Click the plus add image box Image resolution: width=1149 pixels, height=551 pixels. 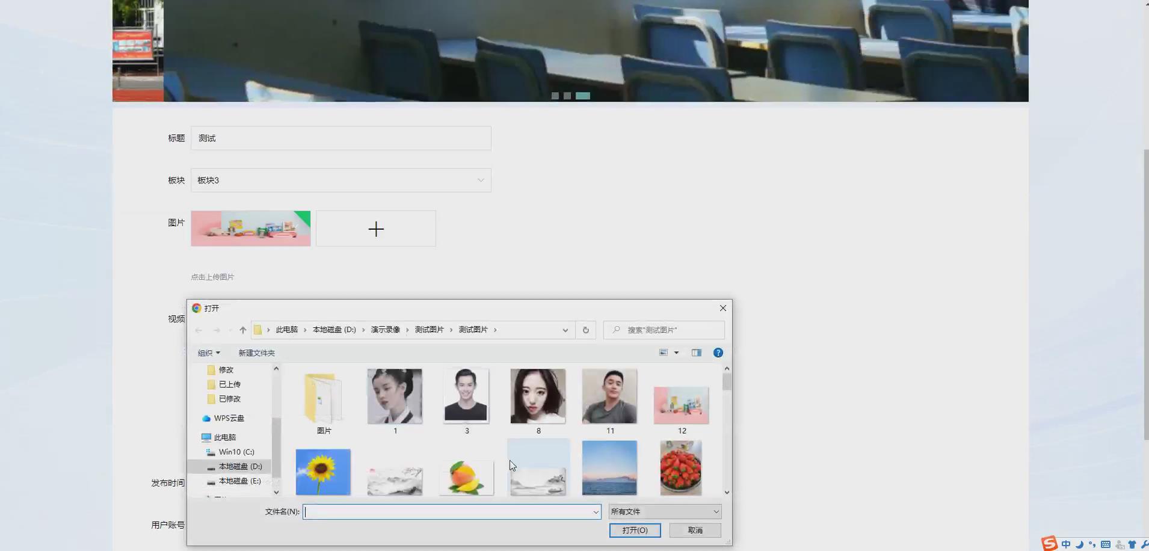[x=376, y=229]
